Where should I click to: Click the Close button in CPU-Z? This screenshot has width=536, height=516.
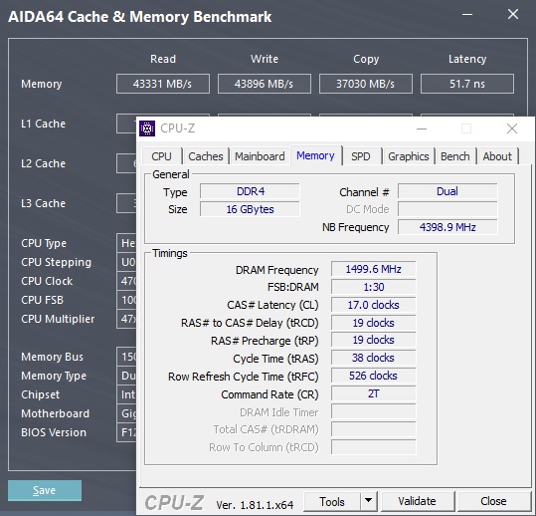[493, 501]
